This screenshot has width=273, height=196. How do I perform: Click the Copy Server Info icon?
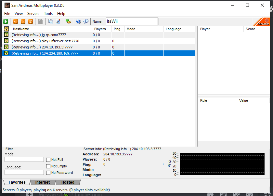(x=50, y=21)
